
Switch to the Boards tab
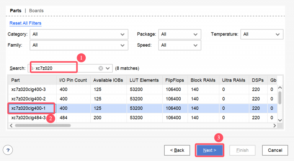[36, 11]
